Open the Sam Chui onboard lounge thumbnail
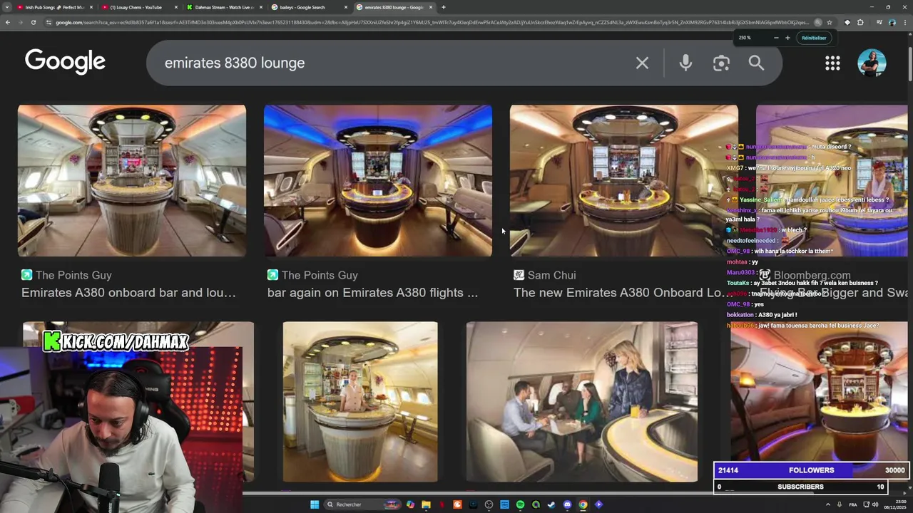Viewport: 913px width, 513px height. coord(624,181)
